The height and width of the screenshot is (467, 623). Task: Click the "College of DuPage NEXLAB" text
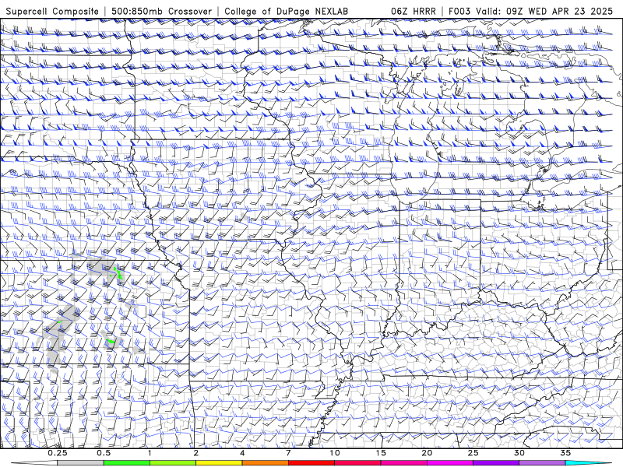pyautogui.click(x=286, y=11)
